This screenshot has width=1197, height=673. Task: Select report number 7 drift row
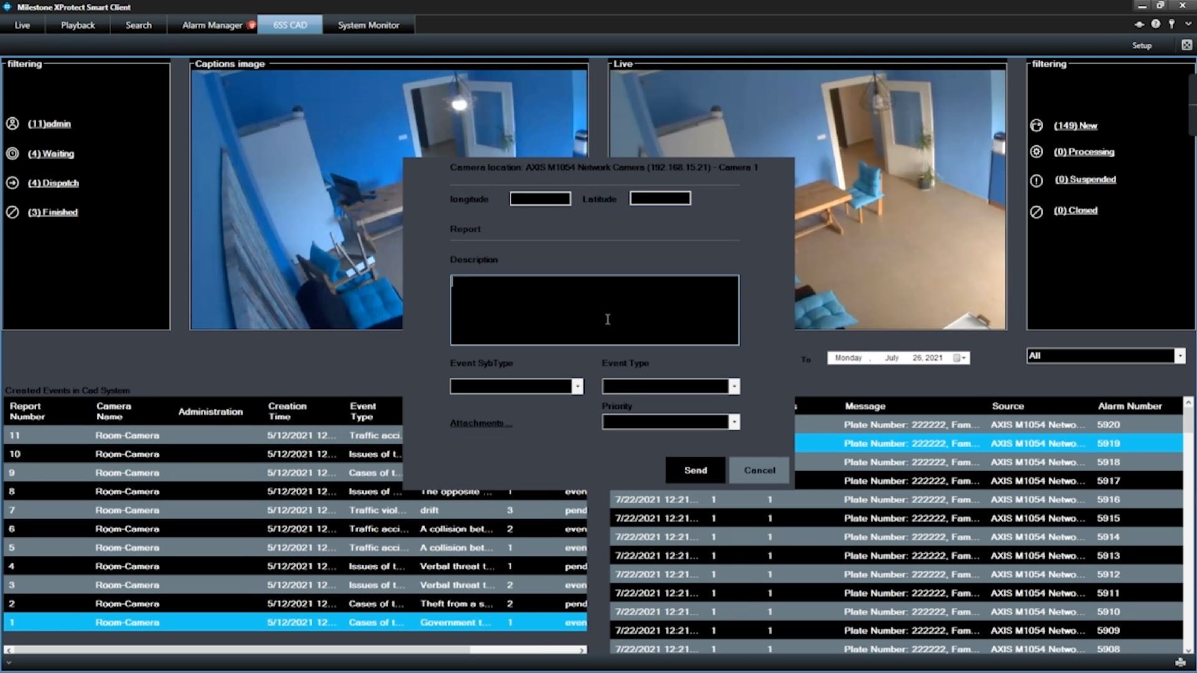(x=295, y=510)
